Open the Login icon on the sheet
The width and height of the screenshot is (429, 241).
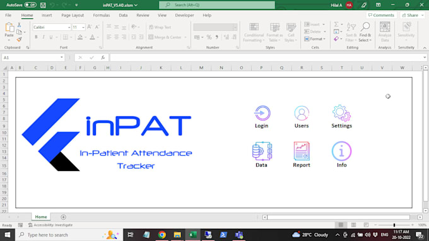[x=262, y=113]
